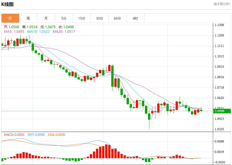Switch to the 4时 timeframe tab
Screen dimensions: 232x165
point(135,18)
